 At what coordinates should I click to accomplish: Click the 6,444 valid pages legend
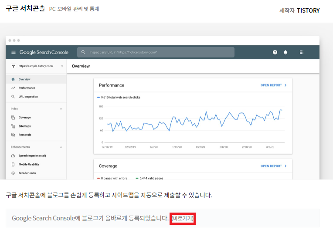(150, 178)
